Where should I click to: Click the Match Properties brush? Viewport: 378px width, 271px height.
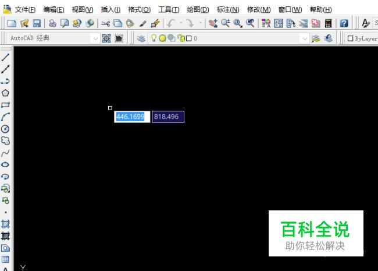142,23
